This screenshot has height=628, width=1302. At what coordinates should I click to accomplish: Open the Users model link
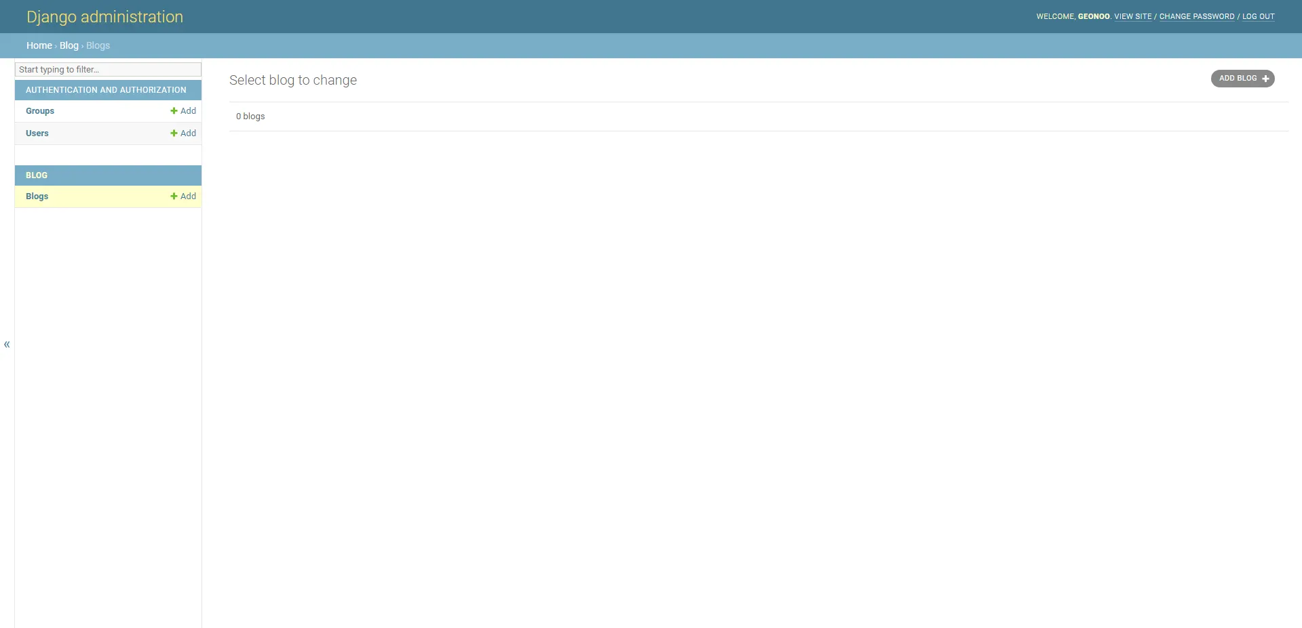point(37,133)
